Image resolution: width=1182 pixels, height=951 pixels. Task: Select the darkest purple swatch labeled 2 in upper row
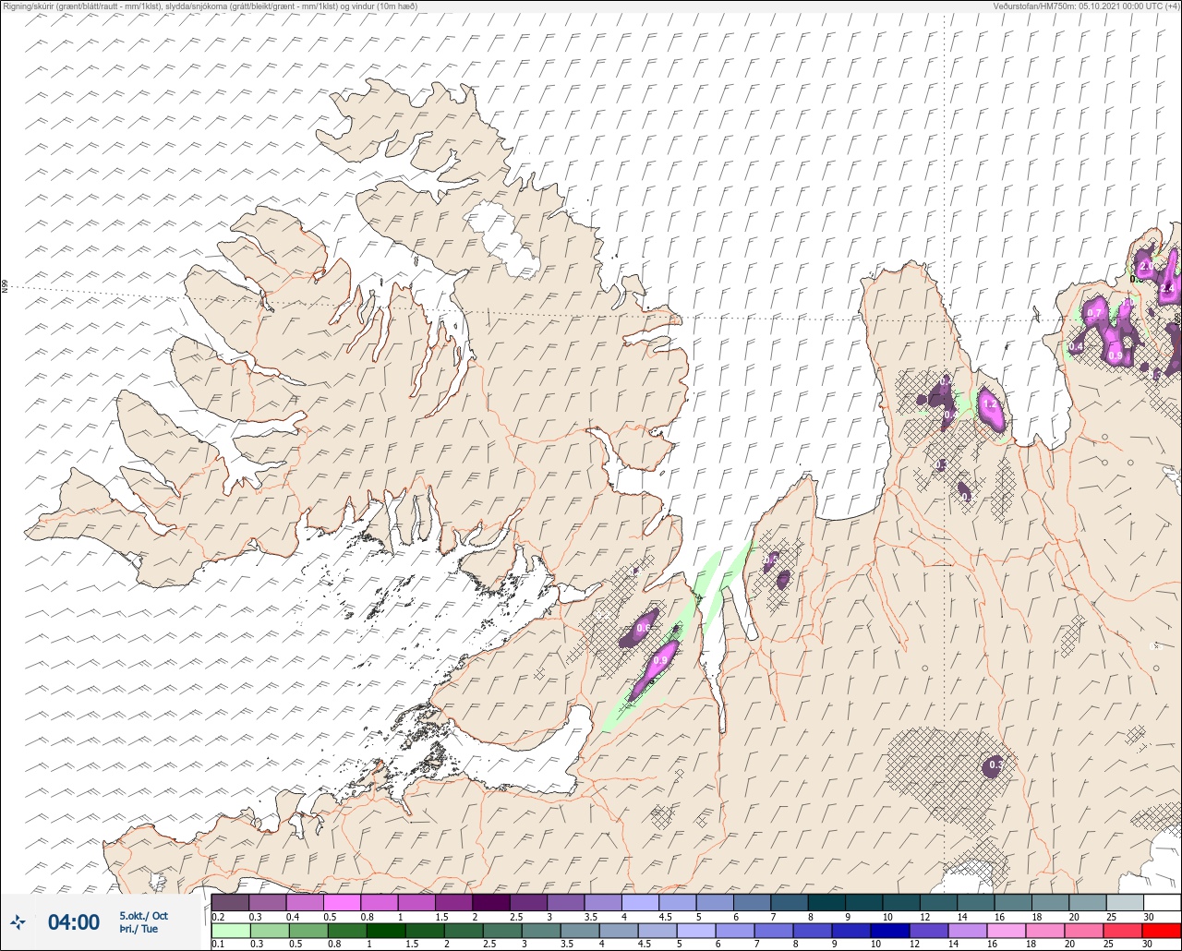pos(491,902)
